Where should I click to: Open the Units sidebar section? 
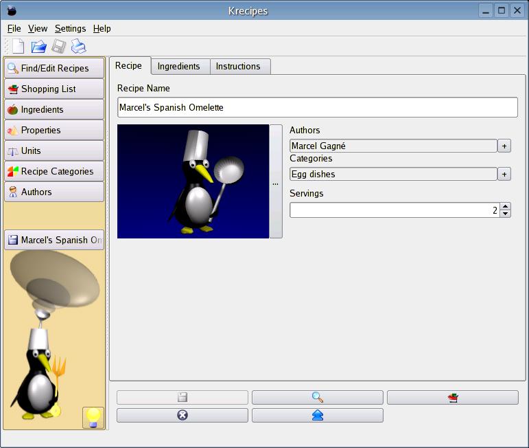click(54, 150)
